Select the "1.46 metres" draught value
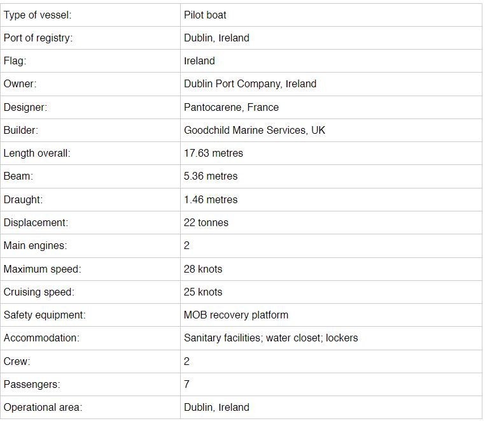 click(211, 199)
